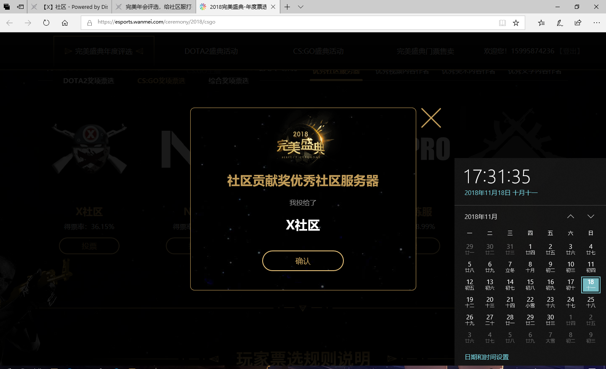Open 日期和时间设置 link
The image size is (606, 369).
(x=486, y=357)
